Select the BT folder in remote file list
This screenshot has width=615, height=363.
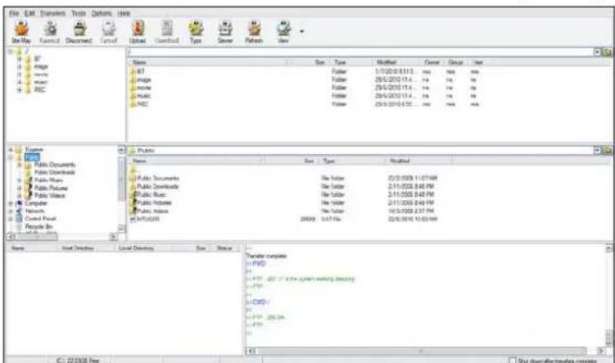click(x=138, y=71)
